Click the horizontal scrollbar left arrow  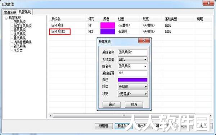[x=50, y=116]
